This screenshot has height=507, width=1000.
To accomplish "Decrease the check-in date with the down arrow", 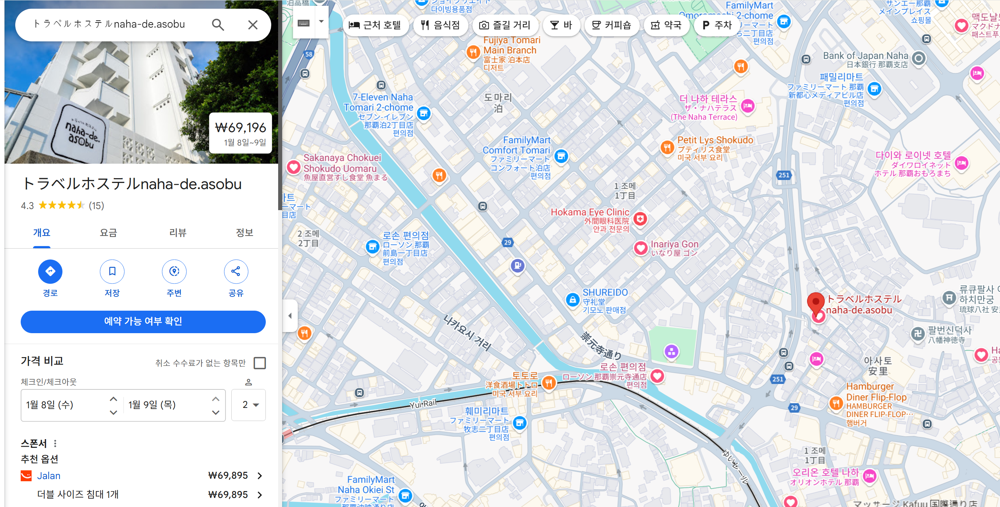I will click(x=113, y=412).
